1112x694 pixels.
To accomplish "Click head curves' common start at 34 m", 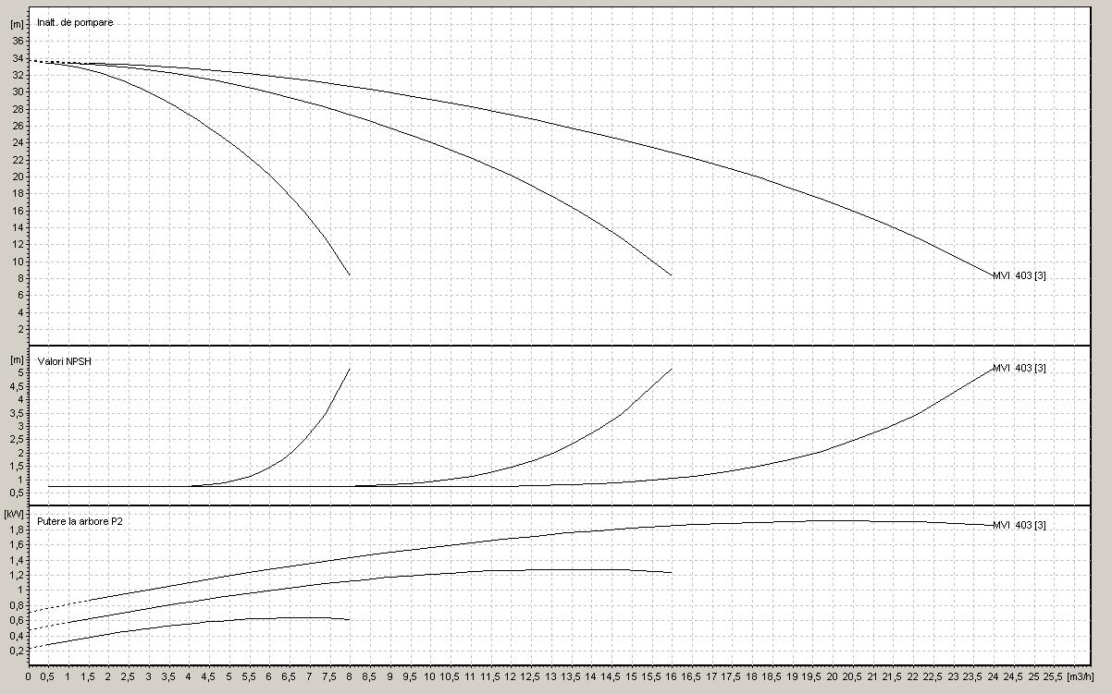I will tap(31, 61).
